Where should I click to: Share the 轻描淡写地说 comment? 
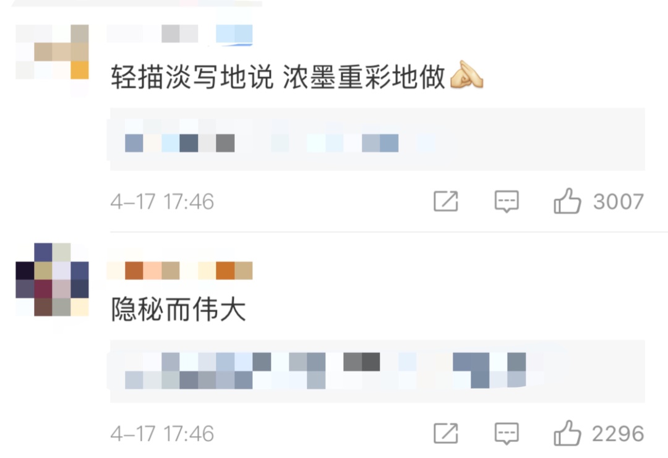point(445,201)
